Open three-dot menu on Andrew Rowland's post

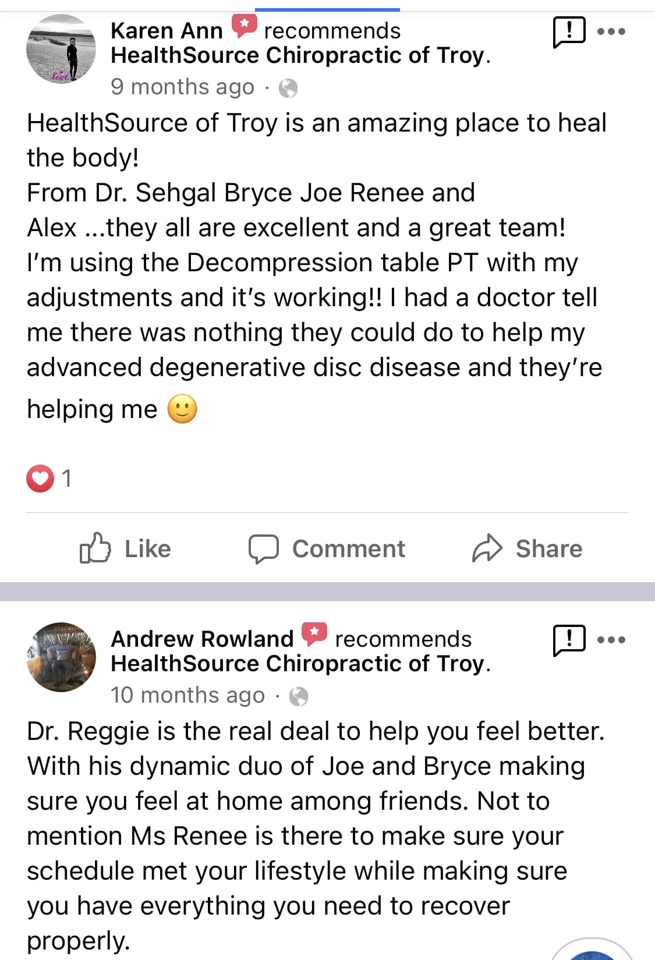coord(611,640)
